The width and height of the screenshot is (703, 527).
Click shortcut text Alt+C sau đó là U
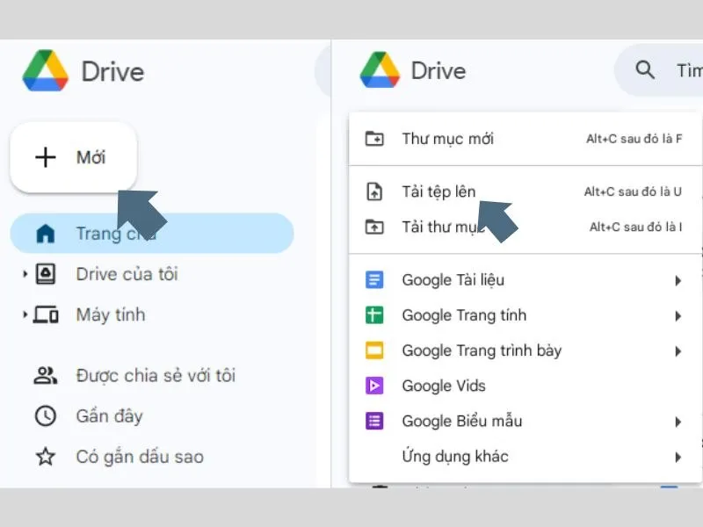[x=633, y=191]
